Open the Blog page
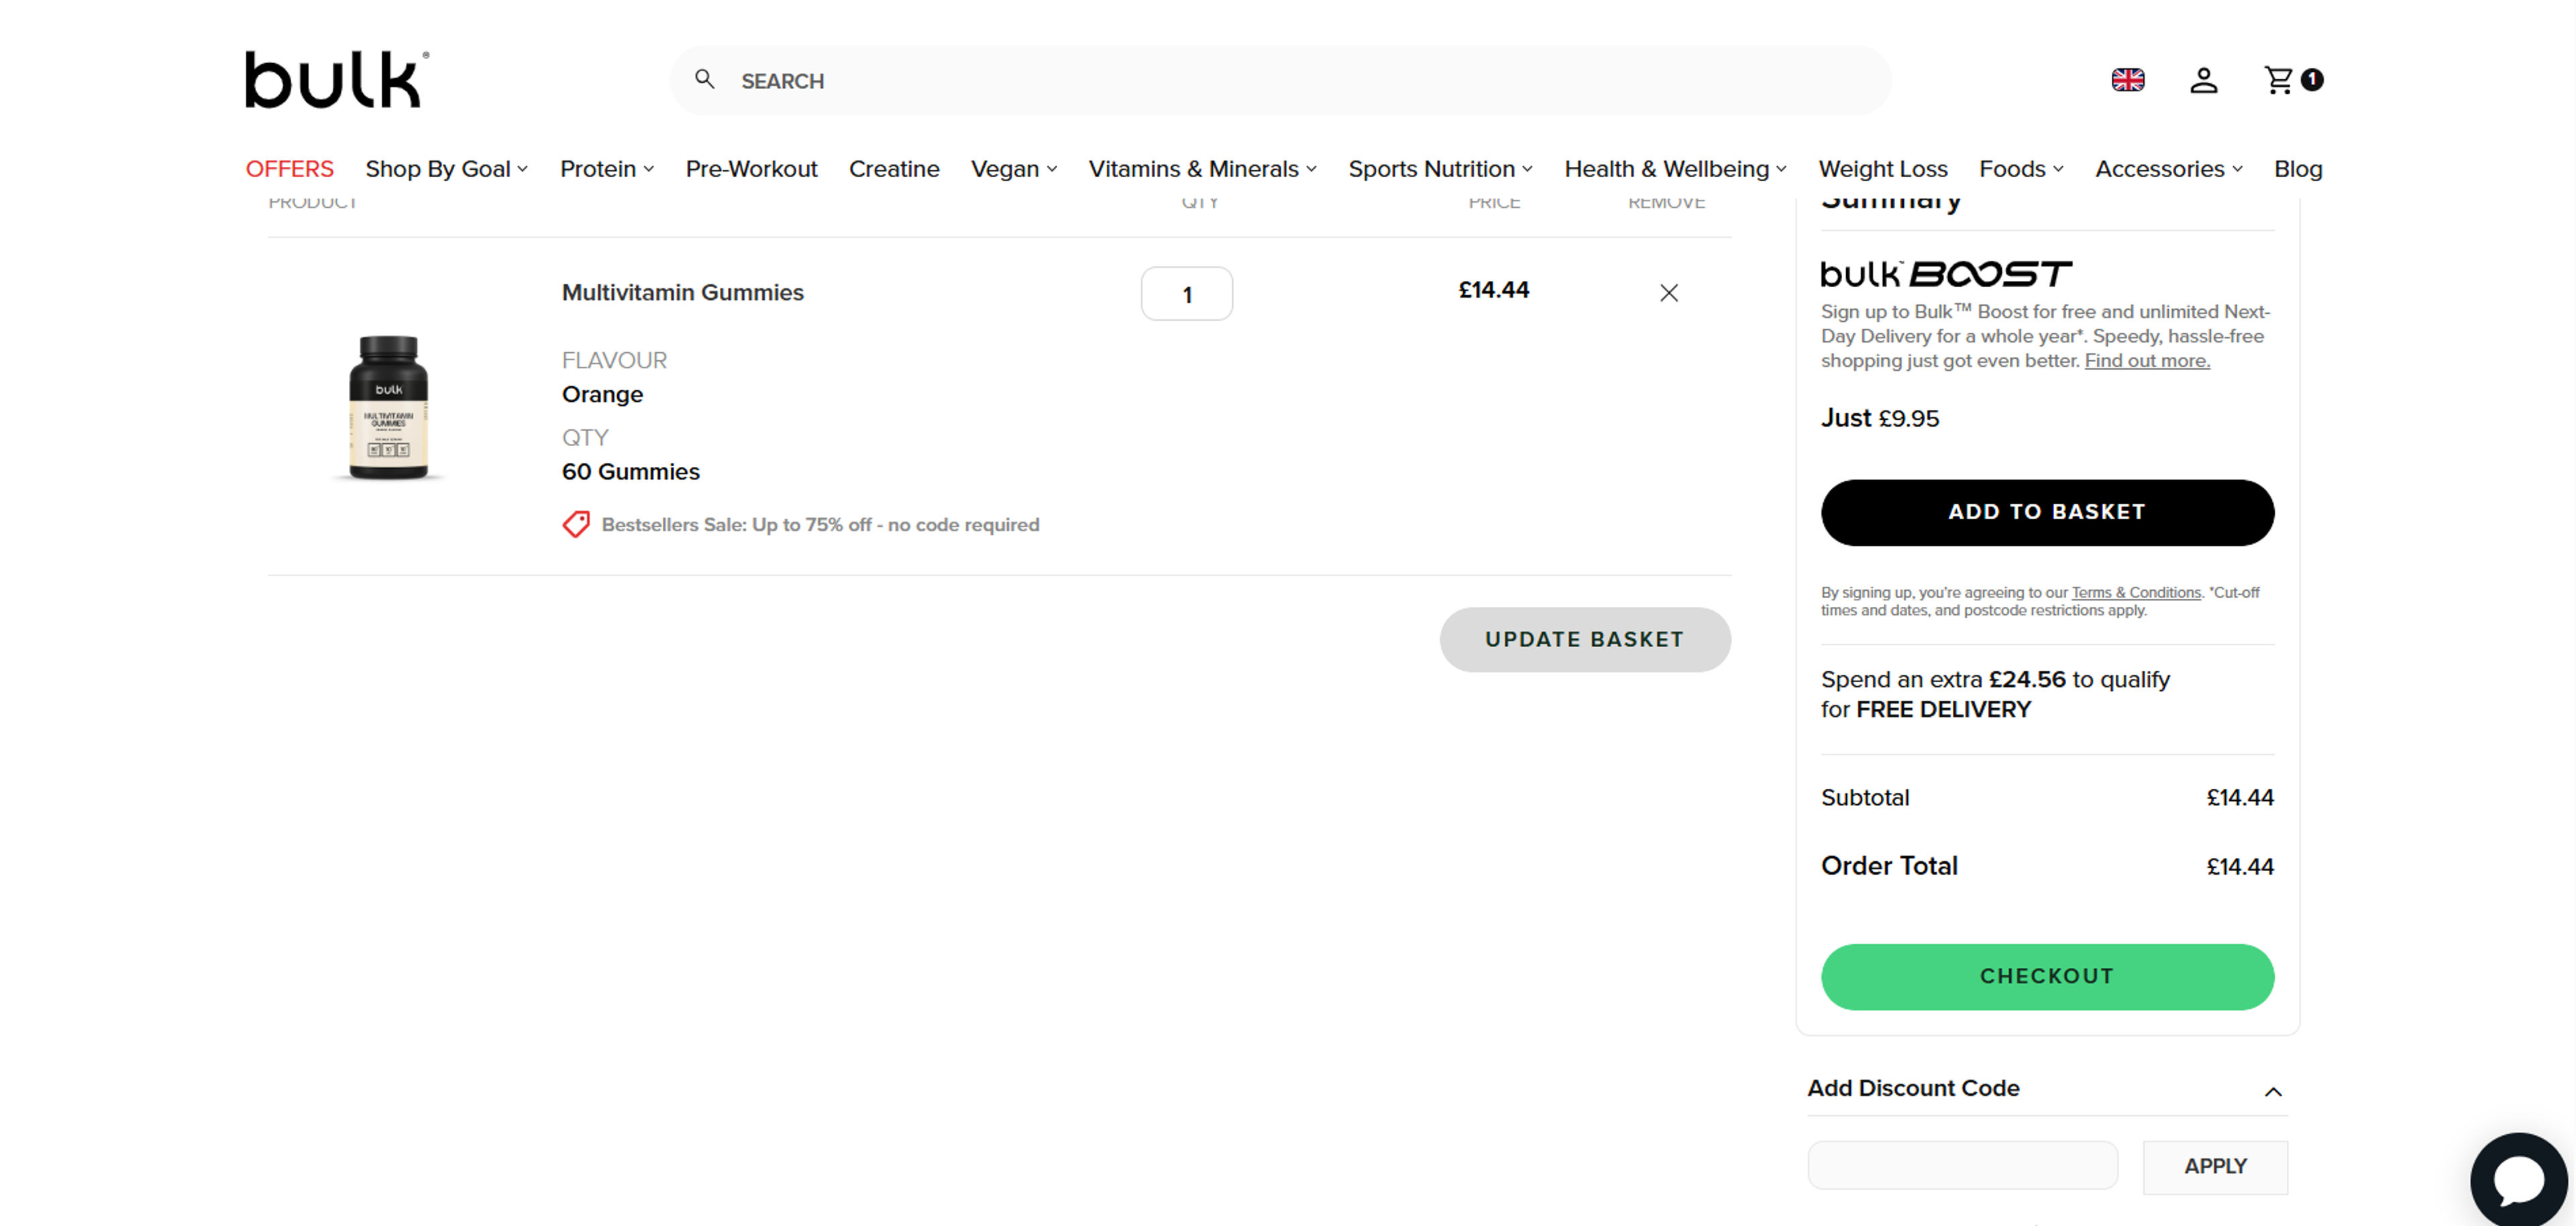 [2297, 169]
